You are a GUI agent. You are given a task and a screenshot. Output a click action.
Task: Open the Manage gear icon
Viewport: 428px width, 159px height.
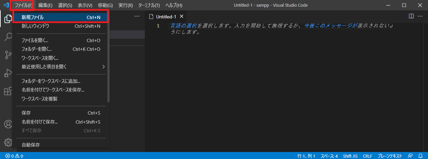[x=8, y=143]
